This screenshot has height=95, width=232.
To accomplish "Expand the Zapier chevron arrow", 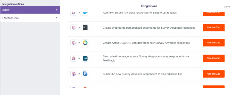I will 56,10.
